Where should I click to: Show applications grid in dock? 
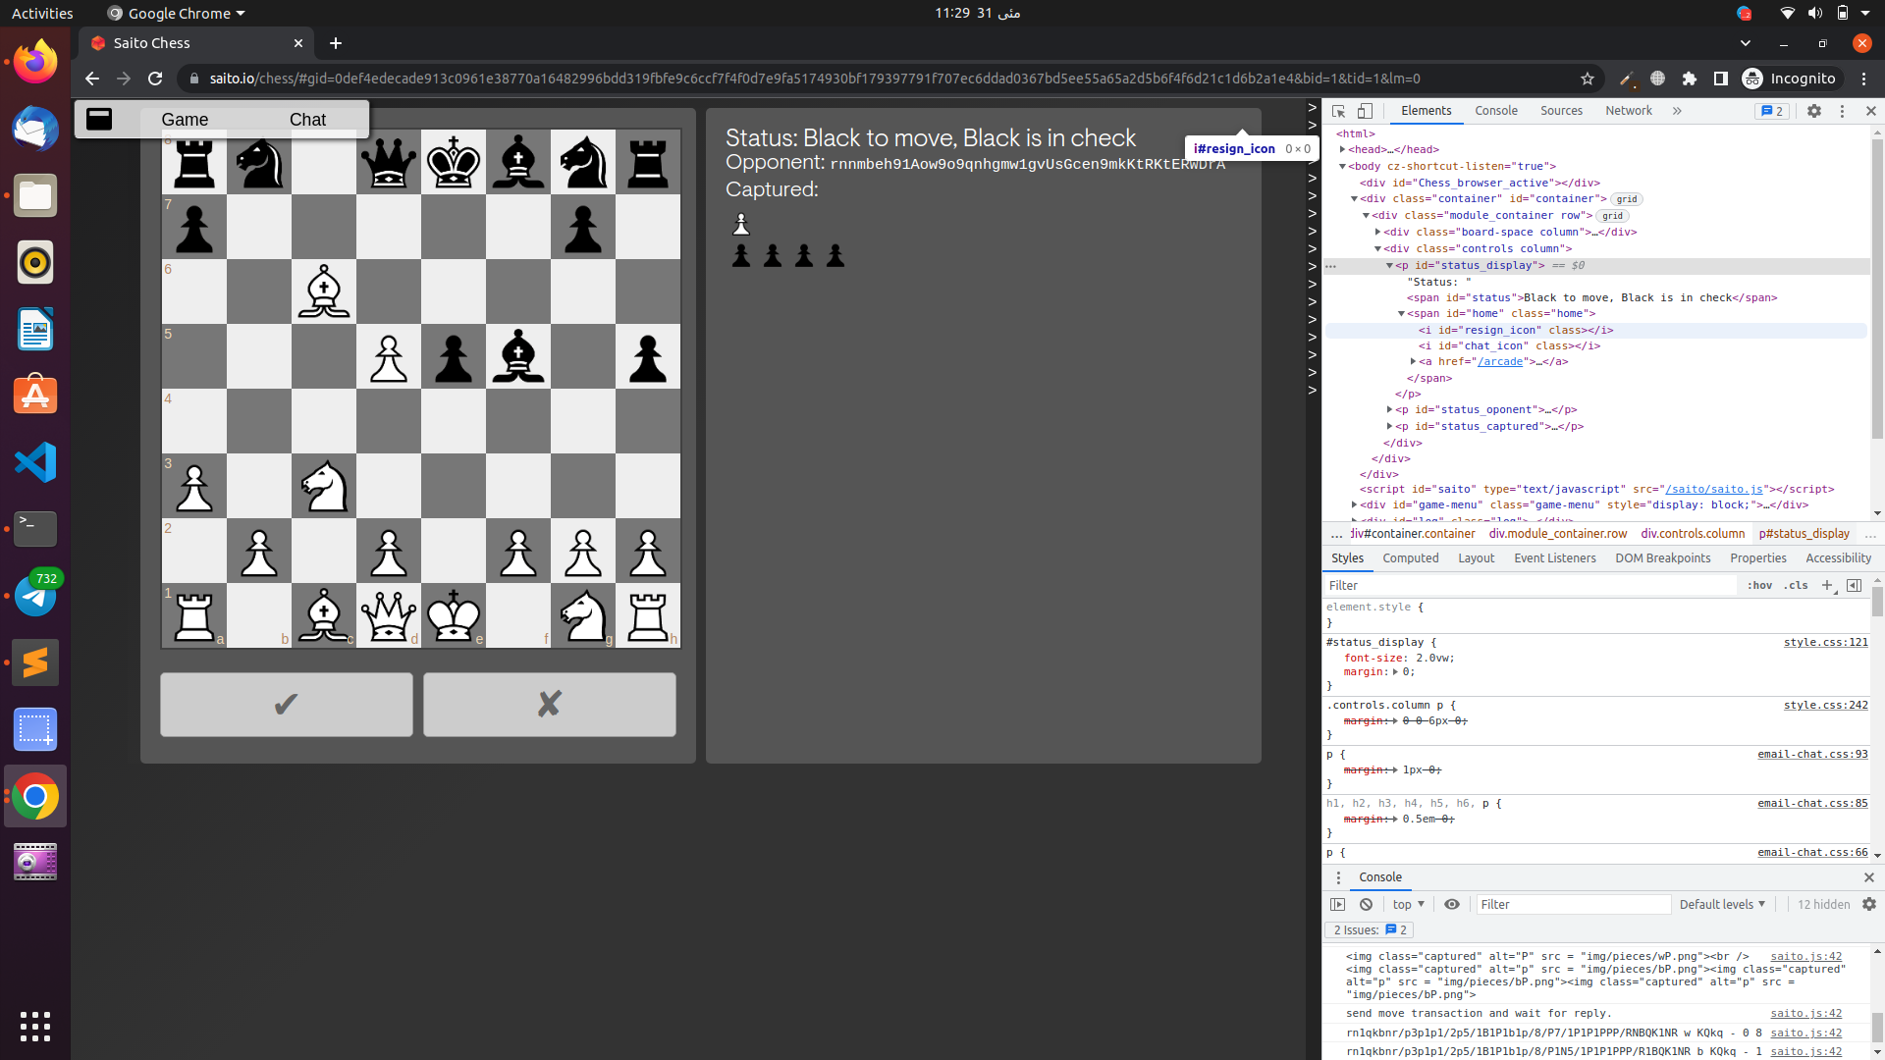point(35,1026)
